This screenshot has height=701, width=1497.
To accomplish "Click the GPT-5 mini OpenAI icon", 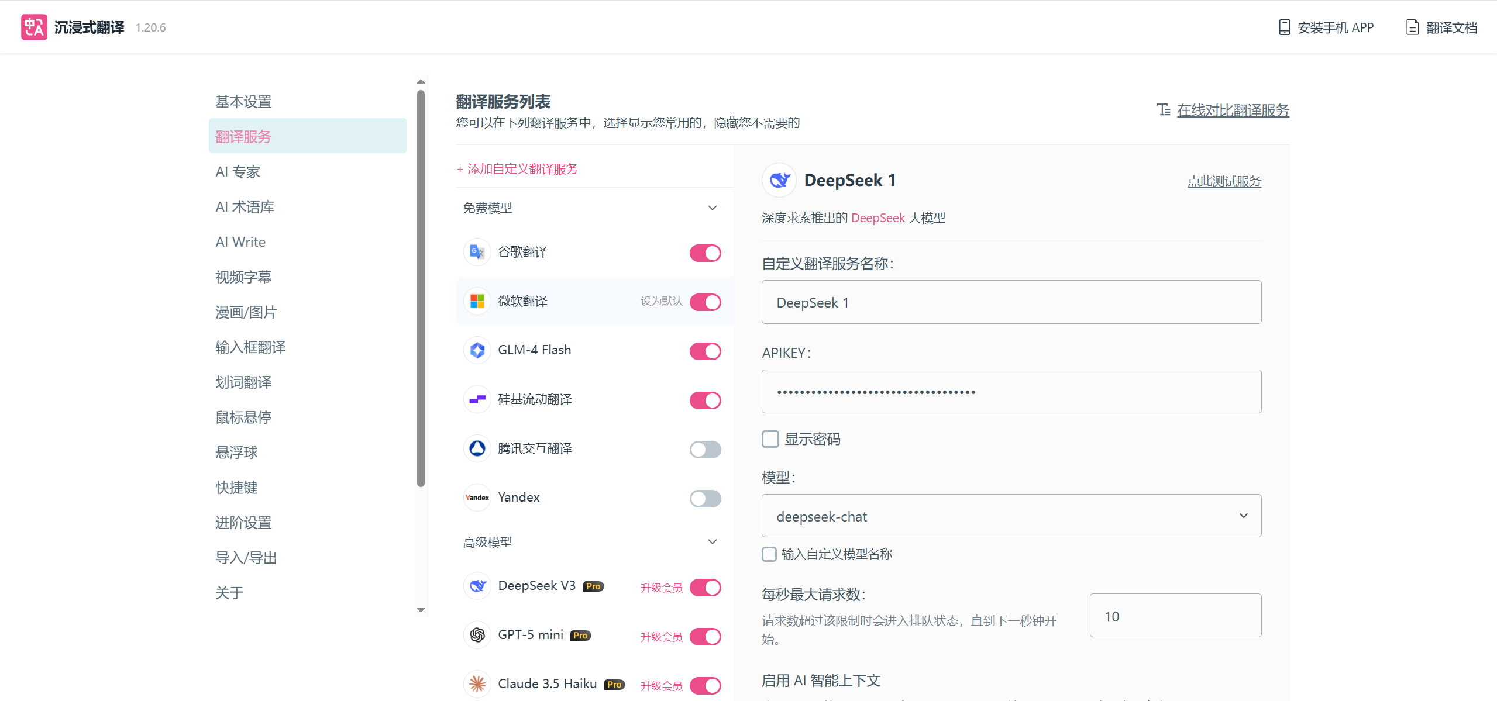I will point(477,635).
